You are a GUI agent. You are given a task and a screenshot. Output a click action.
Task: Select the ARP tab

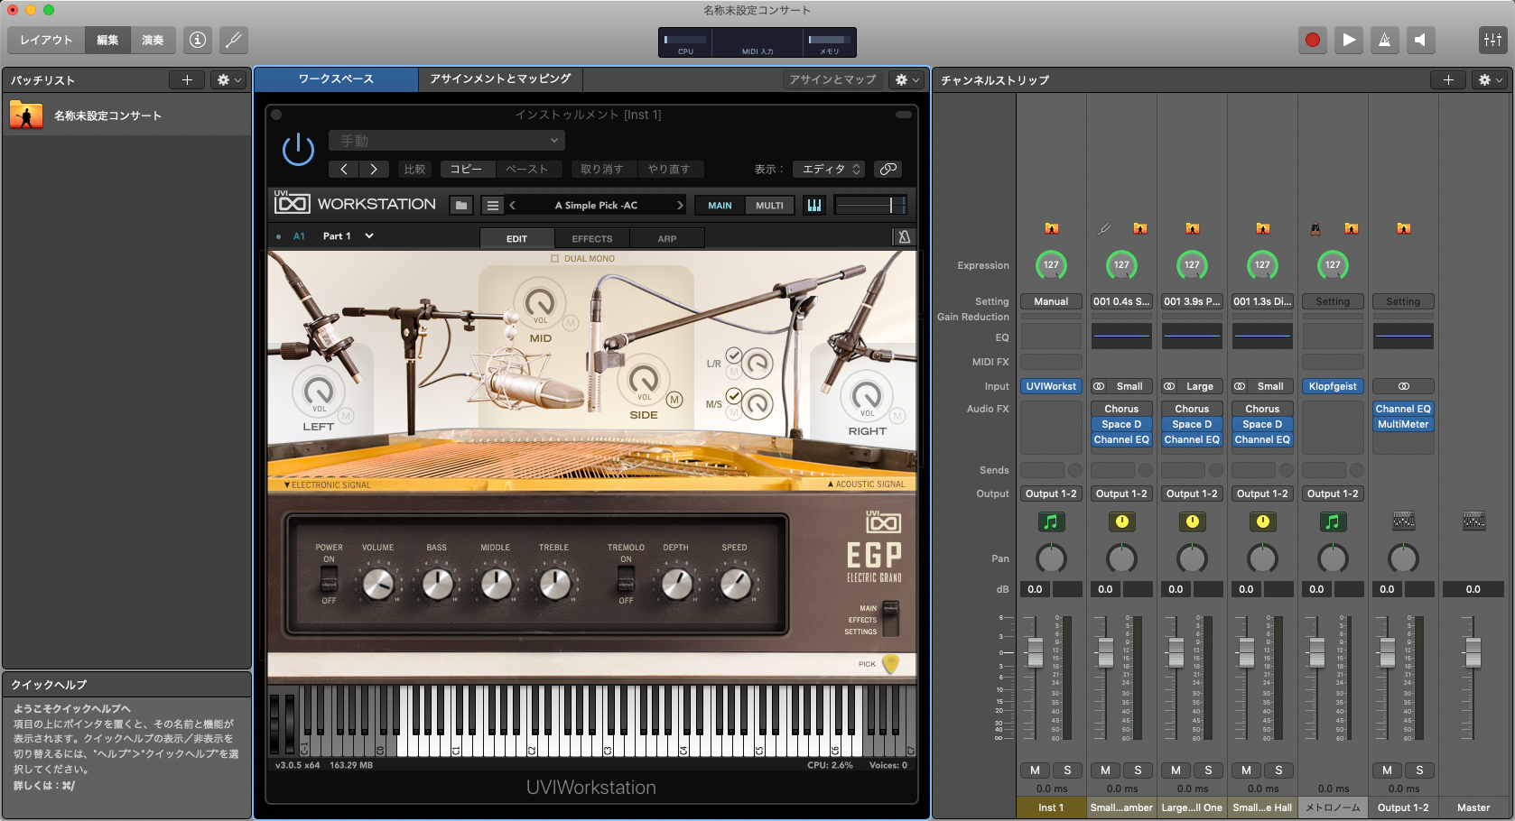tap(667, 238)
